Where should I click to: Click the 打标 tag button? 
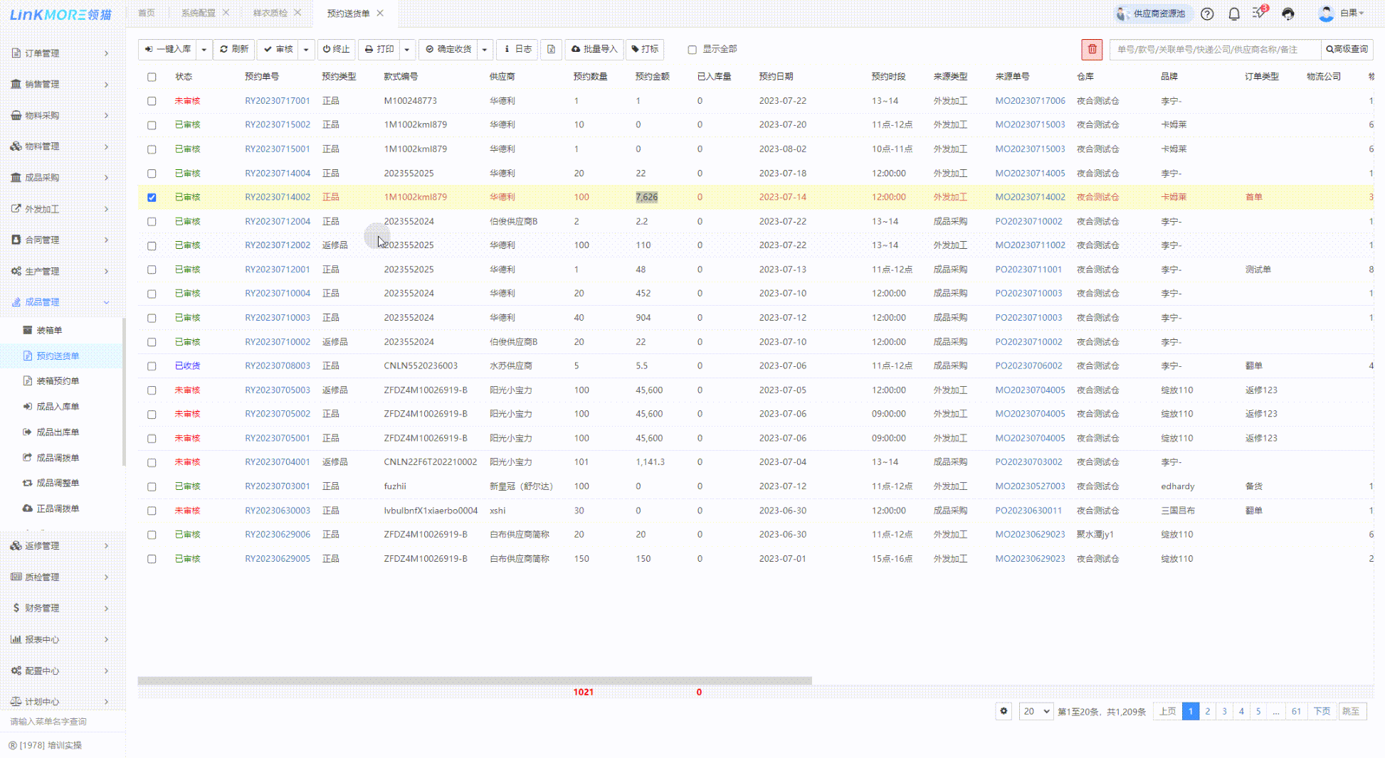(645, 49)
